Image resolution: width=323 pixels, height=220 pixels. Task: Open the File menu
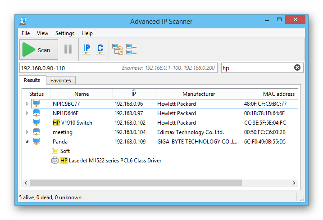pyautogui.click(x=26, y=33)
